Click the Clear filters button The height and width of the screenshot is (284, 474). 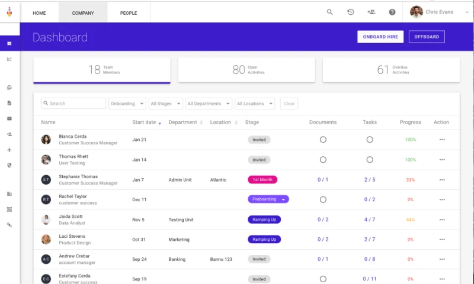[x=289, y=104]
